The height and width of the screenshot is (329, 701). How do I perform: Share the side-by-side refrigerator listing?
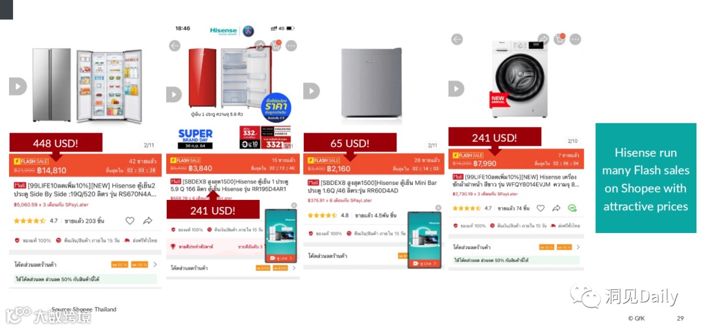(x=147, y=221)
